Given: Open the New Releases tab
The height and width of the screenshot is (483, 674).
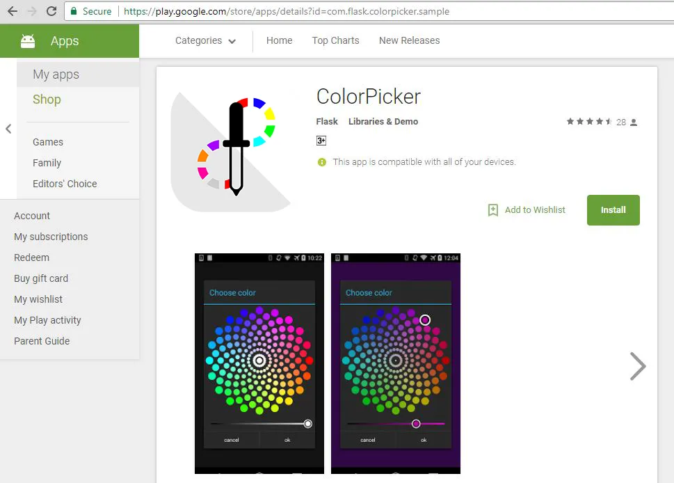Looking at the screenshot, I should point(409,40).
